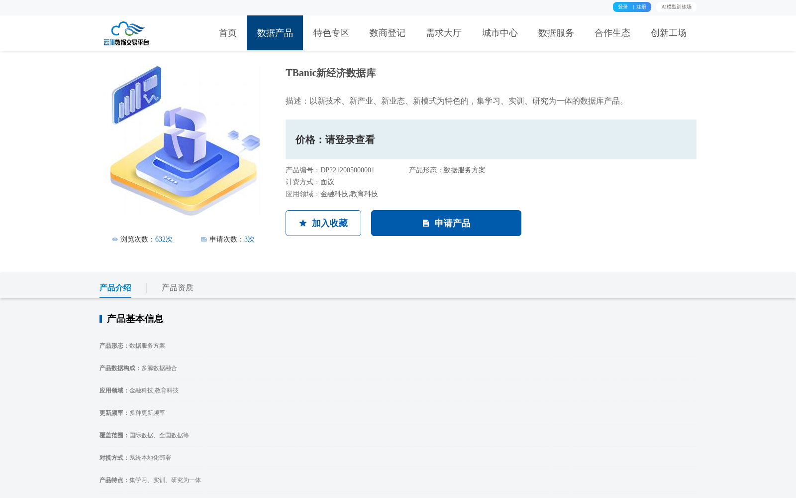796x498 pixels.
Task: Open the 首页 menu item
Action: [x=228, y=33]
